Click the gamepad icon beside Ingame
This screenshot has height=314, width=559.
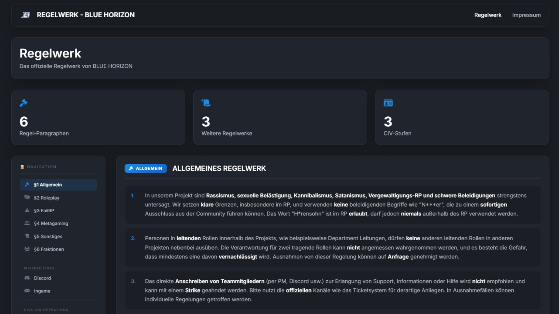27,291
